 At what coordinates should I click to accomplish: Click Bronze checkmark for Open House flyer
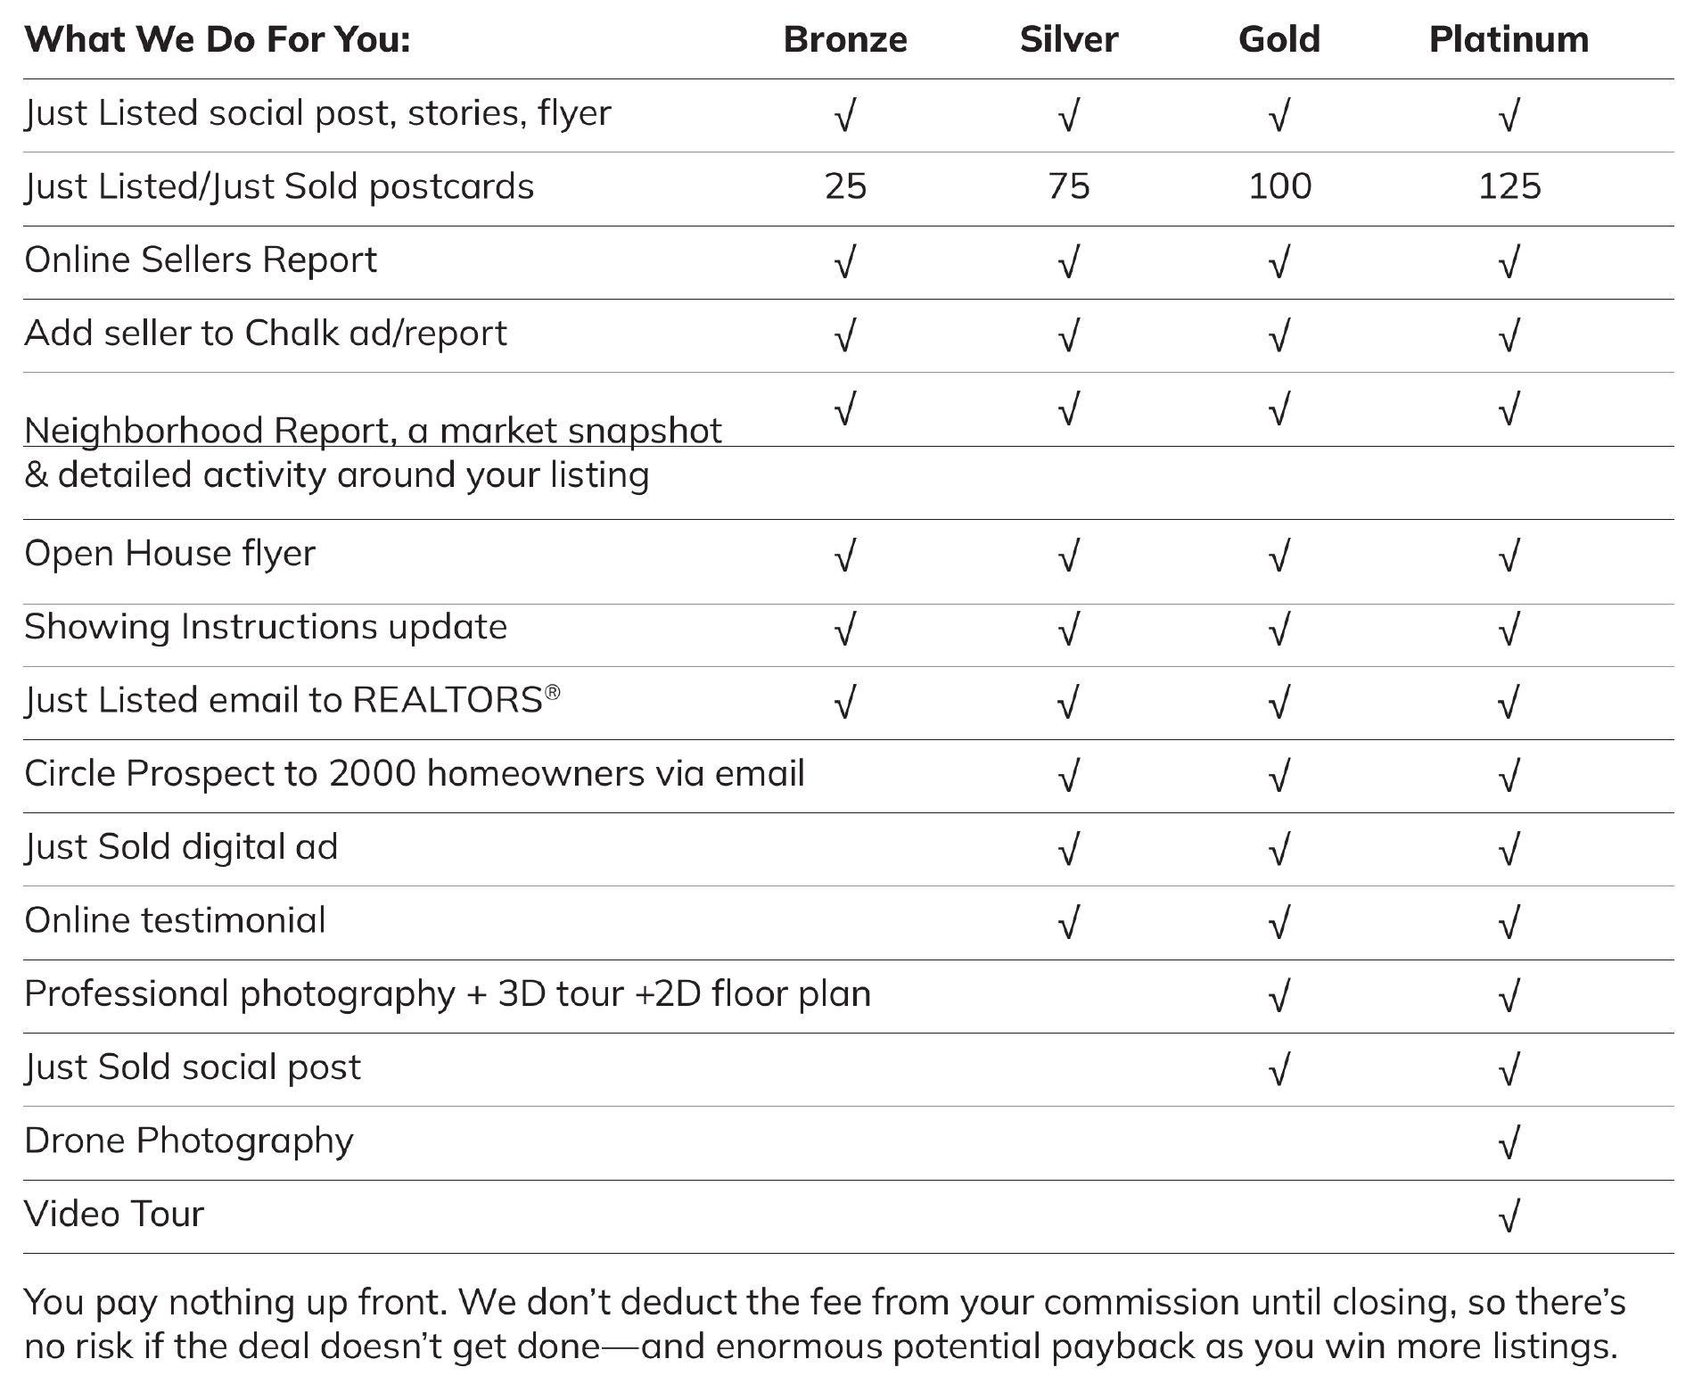click(844, 556)
